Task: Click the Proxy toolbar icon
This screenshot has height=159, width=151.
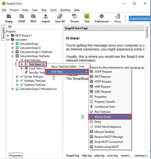Action: (118, 18)
